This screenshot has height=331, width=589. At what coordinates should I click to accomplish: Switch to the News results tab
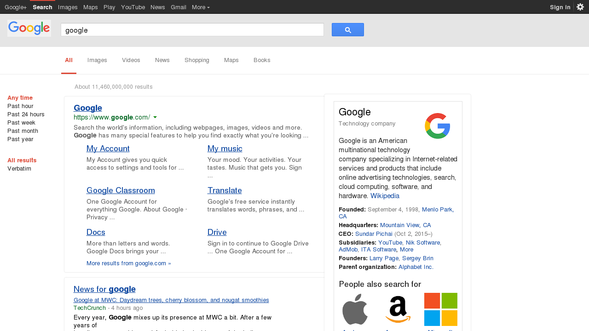click(162, 60)
